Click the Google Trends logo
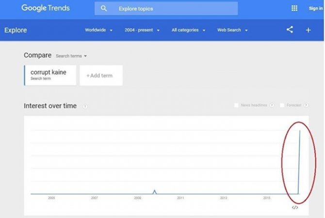 [46, 8]
